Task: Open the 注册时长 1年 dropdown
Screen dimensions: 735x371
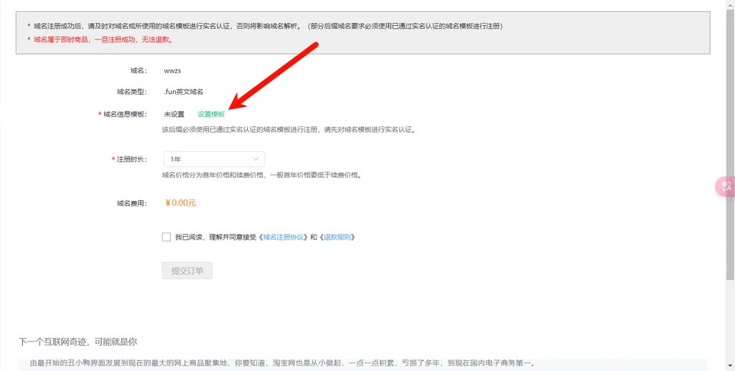Action: (214, 159)
